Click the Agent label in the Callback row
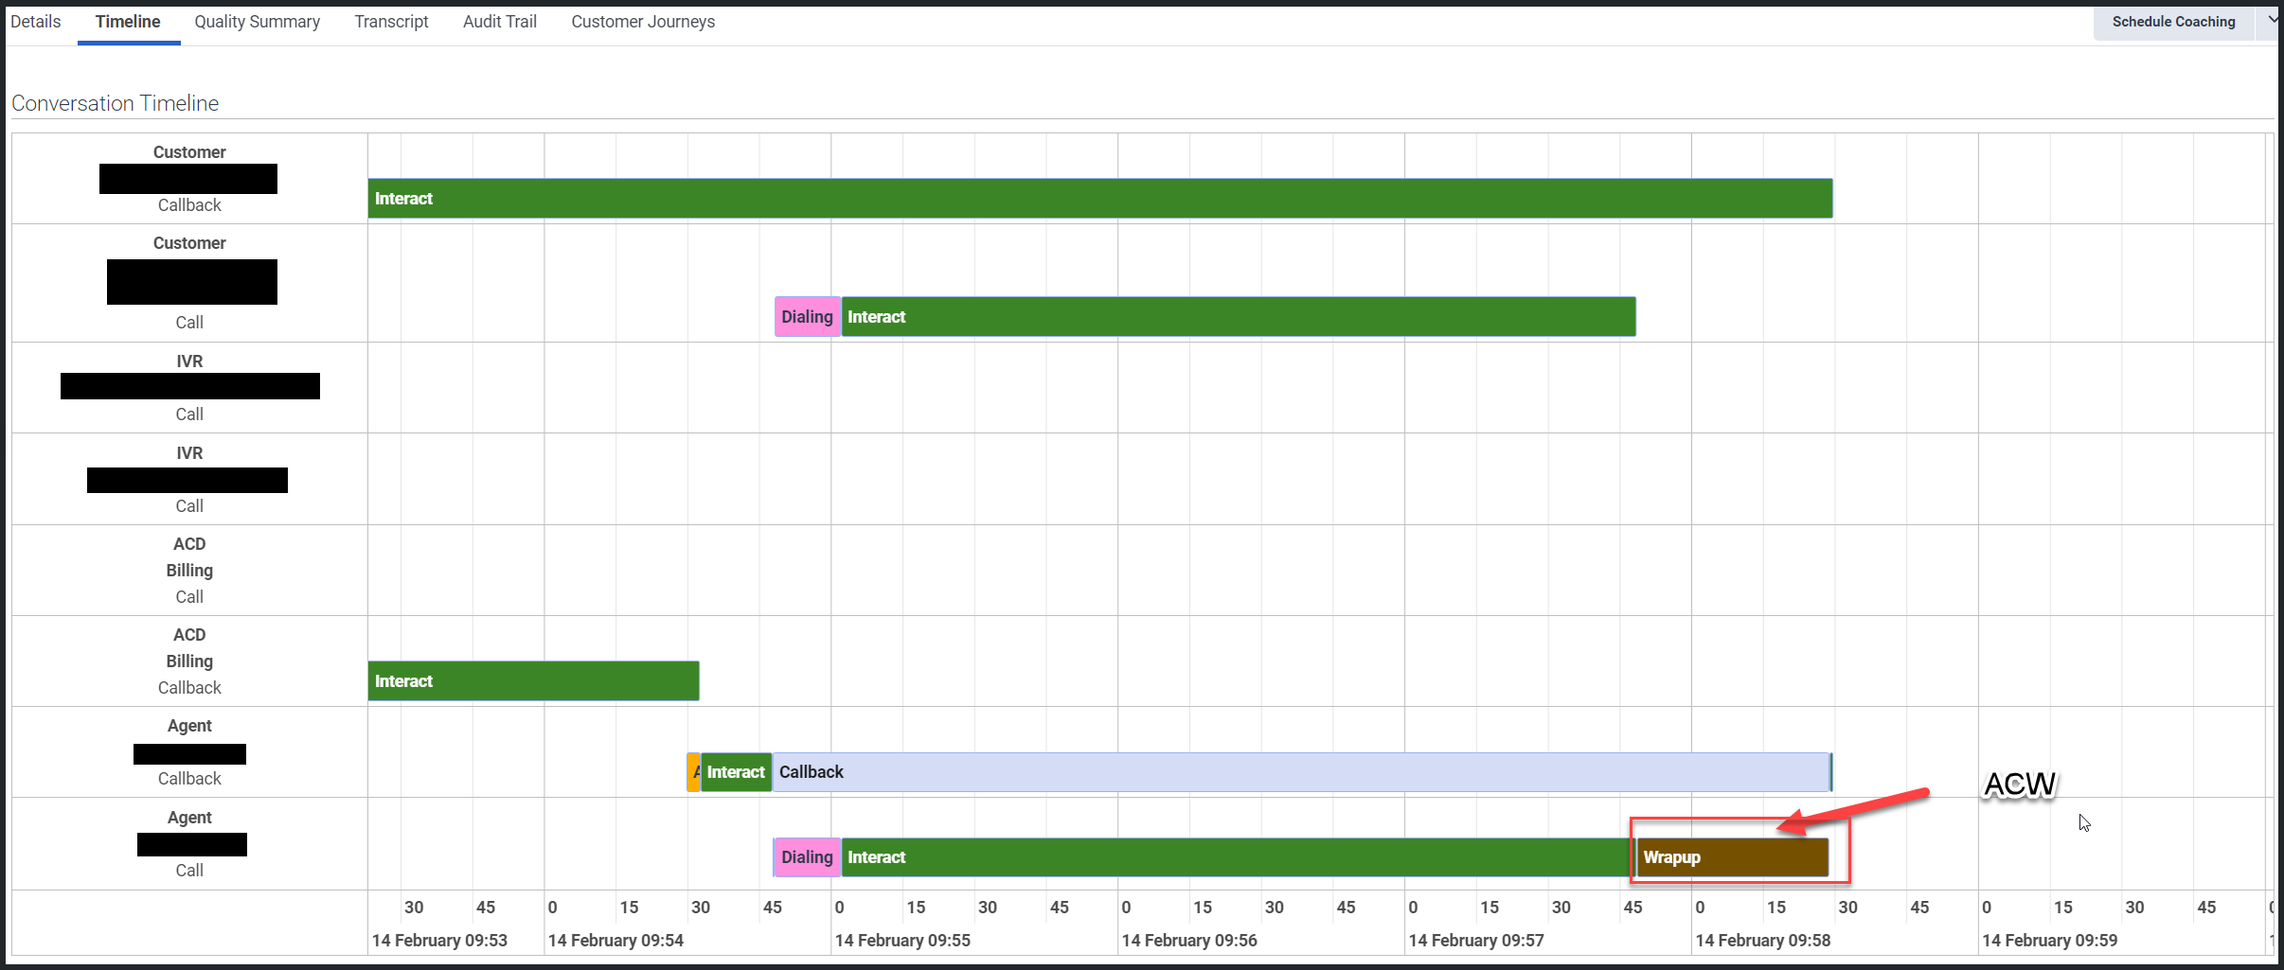This screenshot has width=2284, height=970. 189,726
